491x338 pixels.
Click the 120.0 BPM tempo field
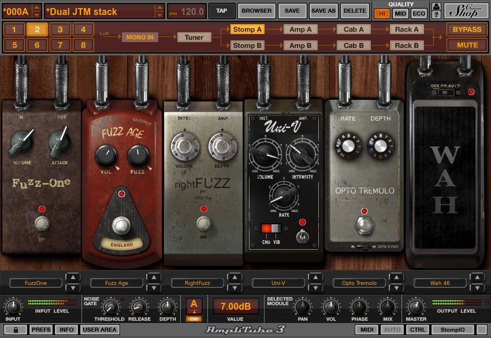187,12
